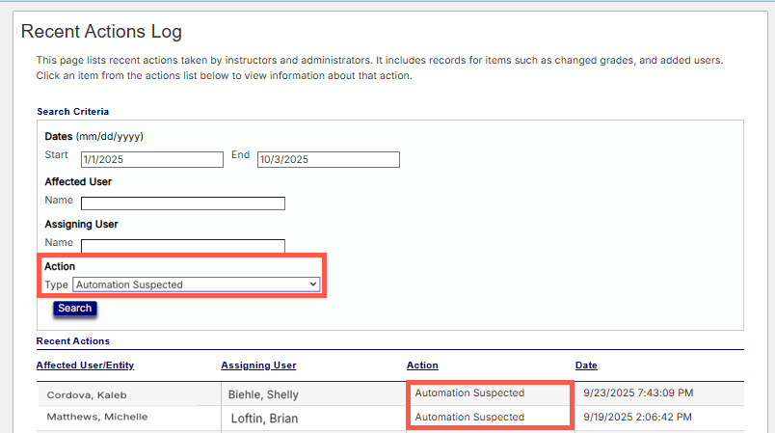Open the Action Type dropdown
775x433 pixels.
[x=197, y=284]
